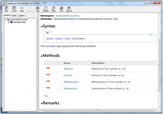Open the Calculator type link
The width and height of the screenshot is (163, 114).
point(50,46)
